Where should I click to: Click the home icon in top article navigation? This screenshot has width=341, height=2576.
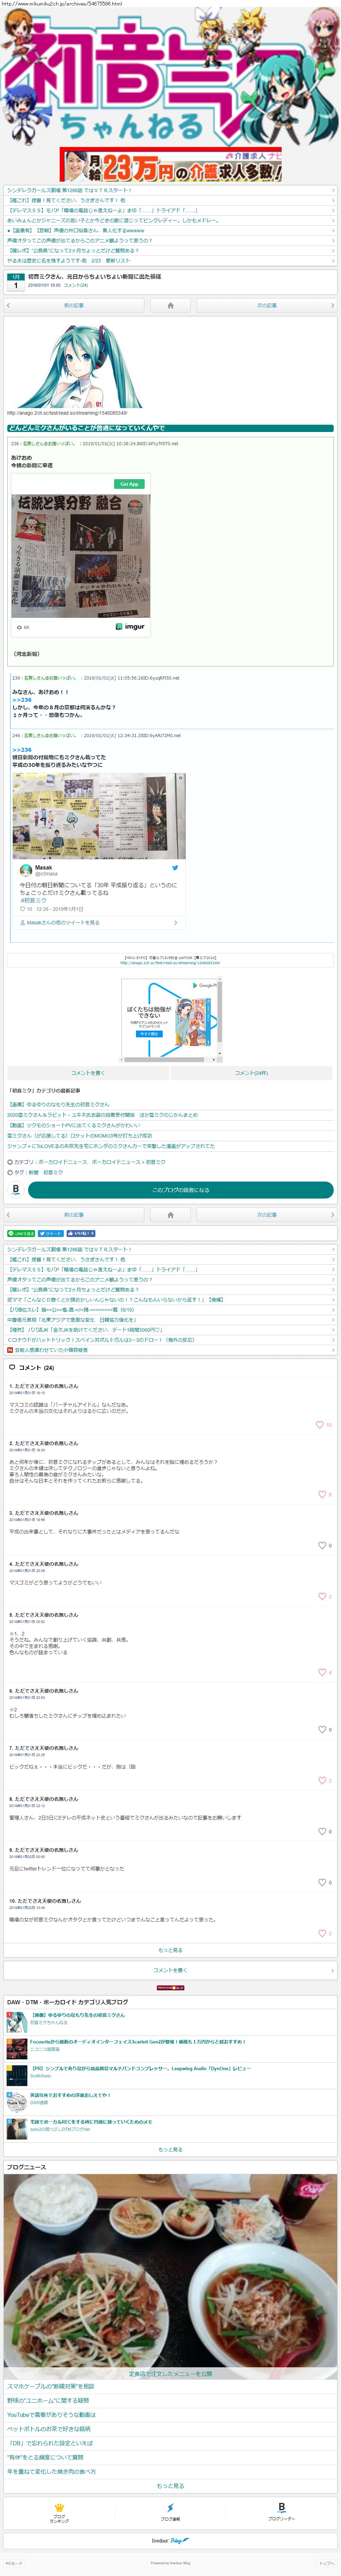coord(170,306)
